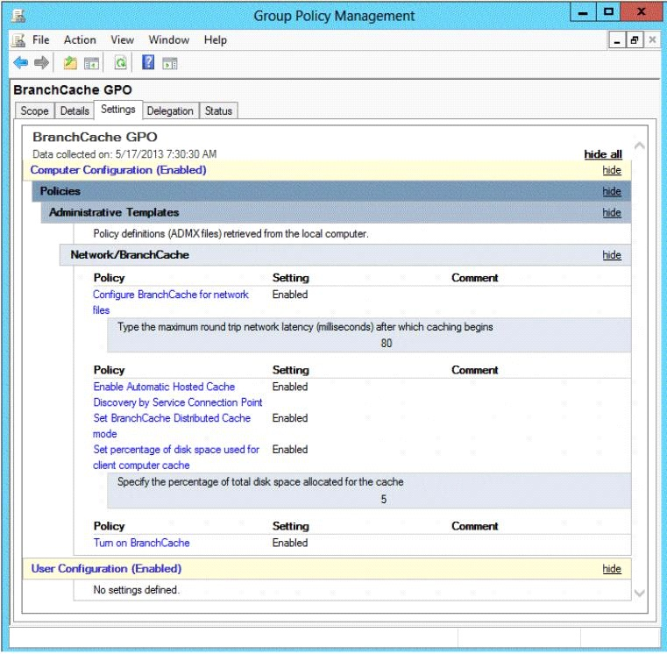Click the latency value 80
Screen dimensions: 667x654
tap(387, 344)
